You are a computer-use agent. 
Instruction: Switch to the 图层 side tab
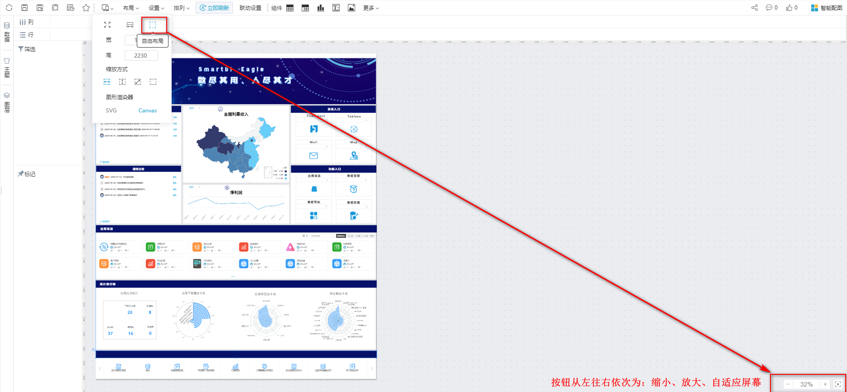pos(7,102)
